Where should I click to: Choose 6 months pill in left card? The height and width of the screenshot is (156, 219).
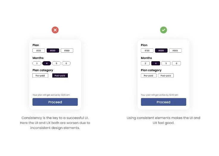(x=66, y=63)
